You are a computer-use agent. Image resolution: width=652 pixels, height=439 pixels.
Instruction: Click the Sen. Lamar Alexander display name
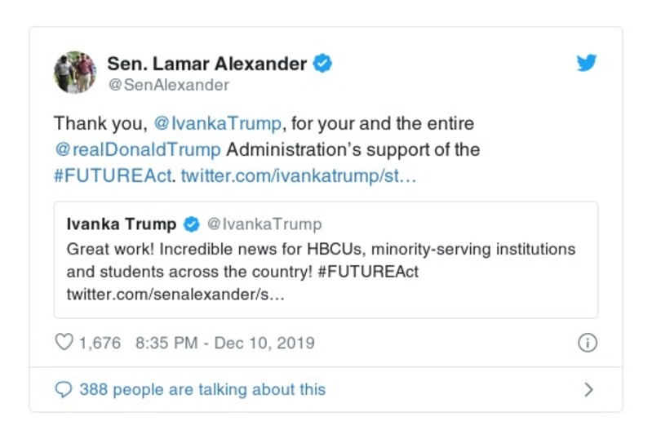[206, 64]
